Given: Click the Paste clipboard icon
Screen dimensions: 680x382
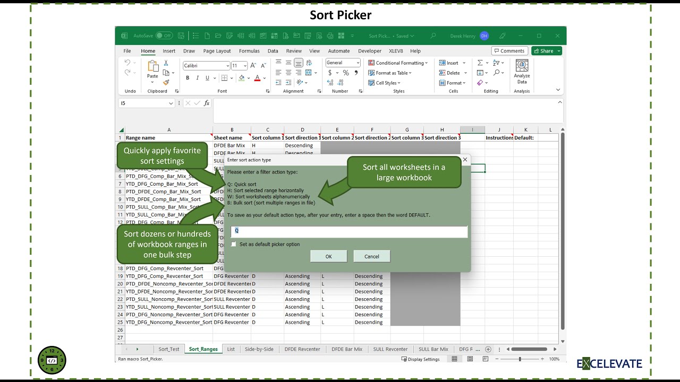Looking at the screenshot, I should click(153, 66).
